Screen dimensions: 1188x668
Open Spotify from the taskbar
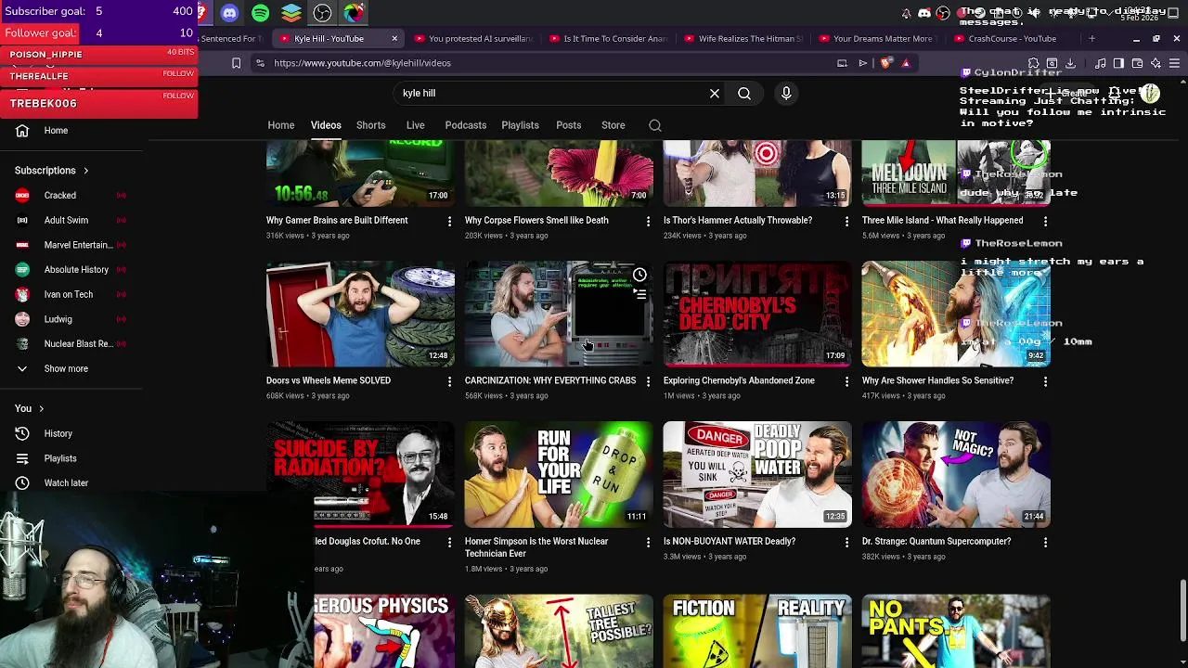[x=261, y=13]
